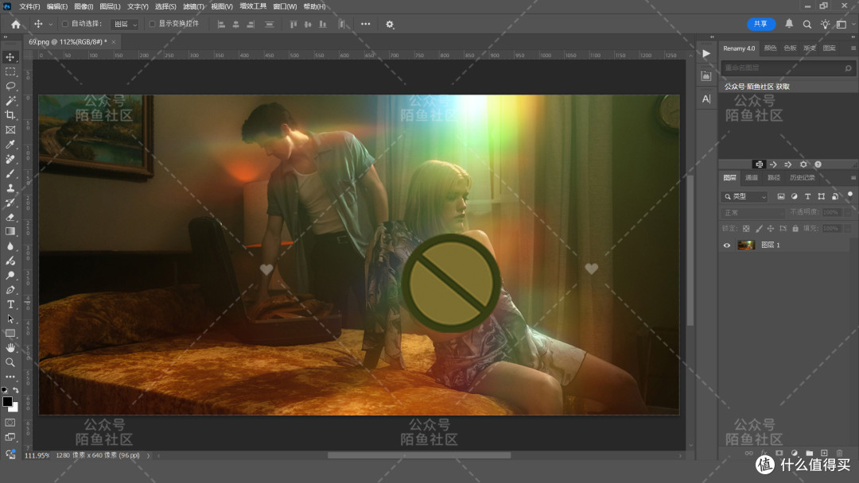Open the blend mode dropdown
Viewport: 859px width, 483px height.
point(753,212)
